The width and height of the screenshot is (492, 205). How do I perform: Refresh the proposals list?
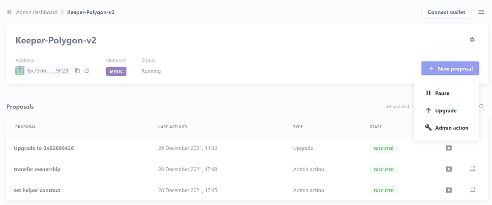pyautogui.click(x=481, y=106)
